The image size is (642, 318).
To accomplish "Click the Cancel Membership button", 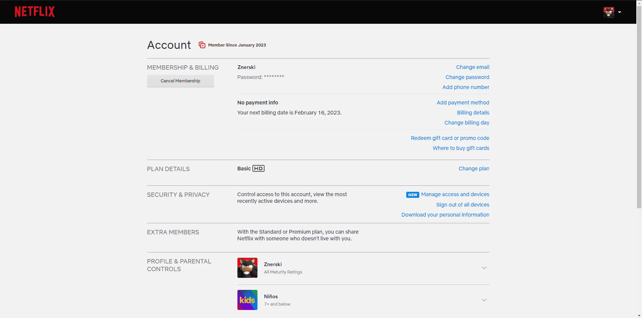I will click(180, 81).
